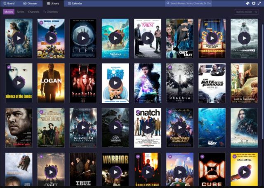
Task: Open the Logan movie poster
Action: click(51, 83)
